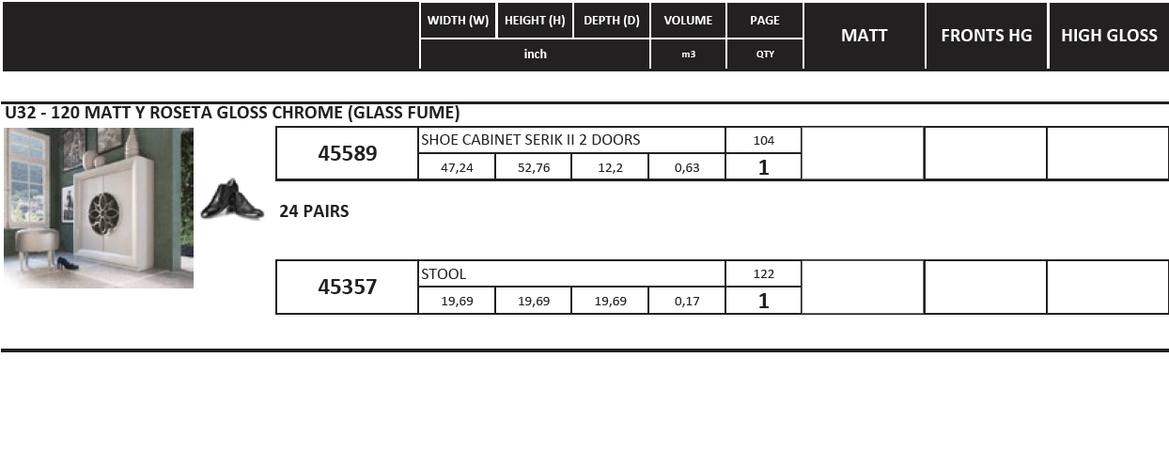The height and width of the screenshot is (451, 1169).
Task: Click the empty MATT cell for 45589
Action: (x=863, y=153)
